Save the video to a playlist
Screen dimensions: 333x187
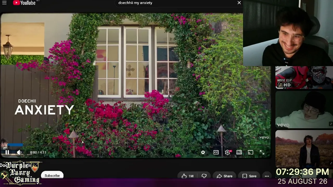click(249, 176)
